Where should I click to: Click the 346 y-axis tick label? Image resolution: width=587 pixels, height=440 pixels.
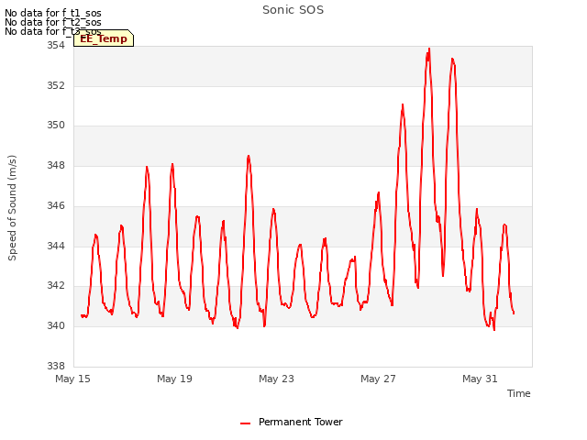[x=56, y=205]
